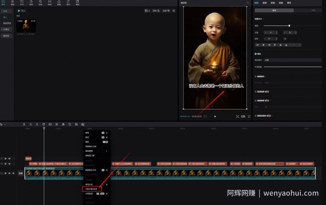Open the Transitions bowtie icon tab
The height and width of the screenshot is (205, 326).
click(x=50, y=3)
